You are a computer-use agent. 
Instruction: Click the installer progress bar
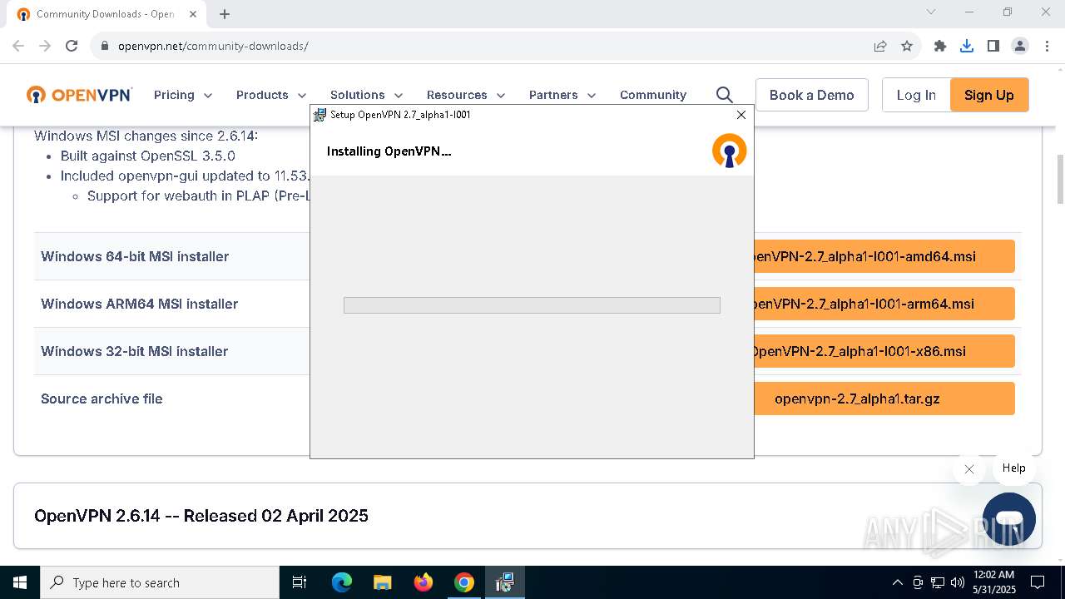[x=532, y=305]
